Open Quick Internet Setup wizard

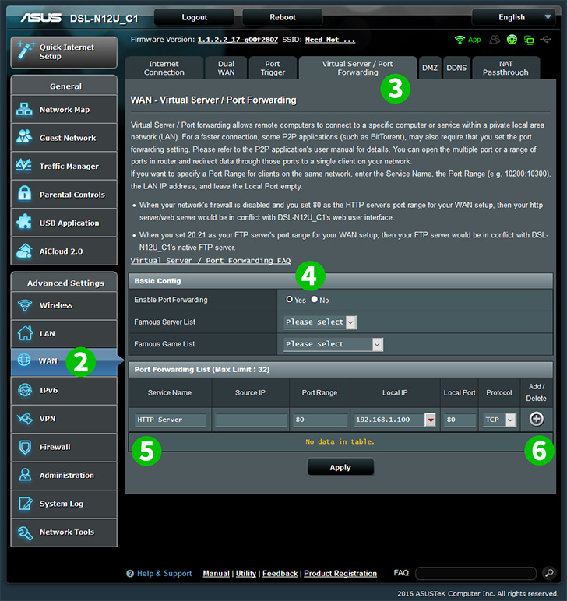[x=64, y=52]
